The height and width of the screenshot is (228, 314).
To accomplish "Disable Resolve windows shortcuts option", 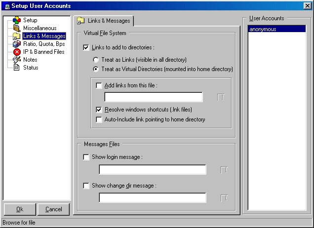I will click(99, 110).
